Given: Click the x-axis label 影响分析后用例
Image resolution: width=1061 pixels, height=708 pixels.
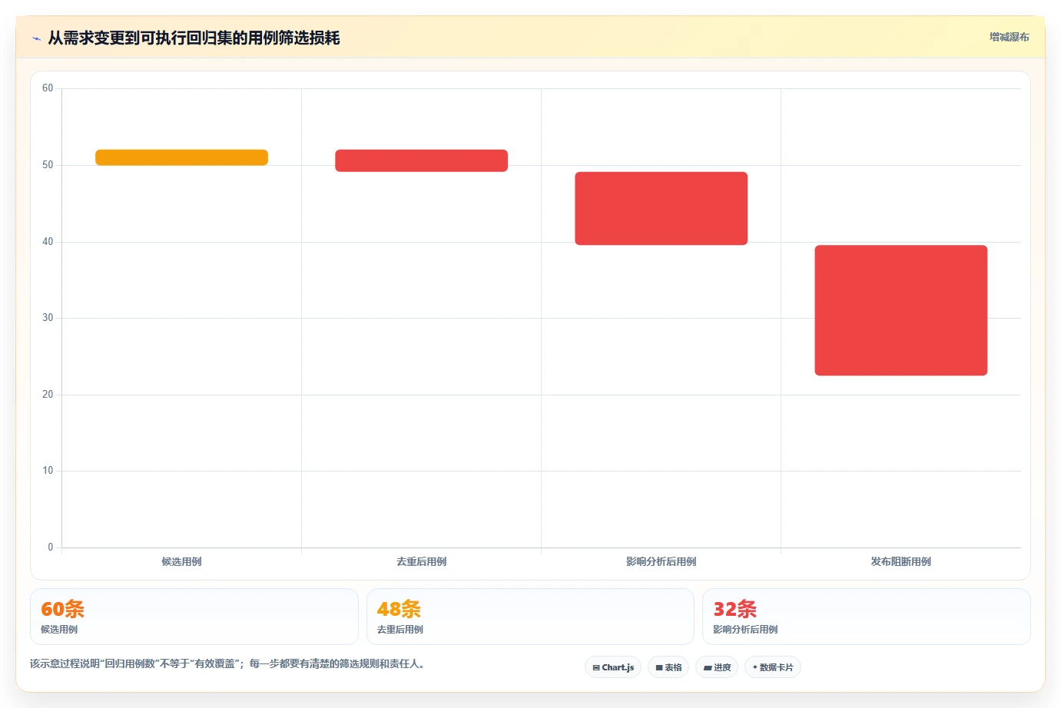Looking at the screenshot, I should pyautogui.click(x=661, y=561).
